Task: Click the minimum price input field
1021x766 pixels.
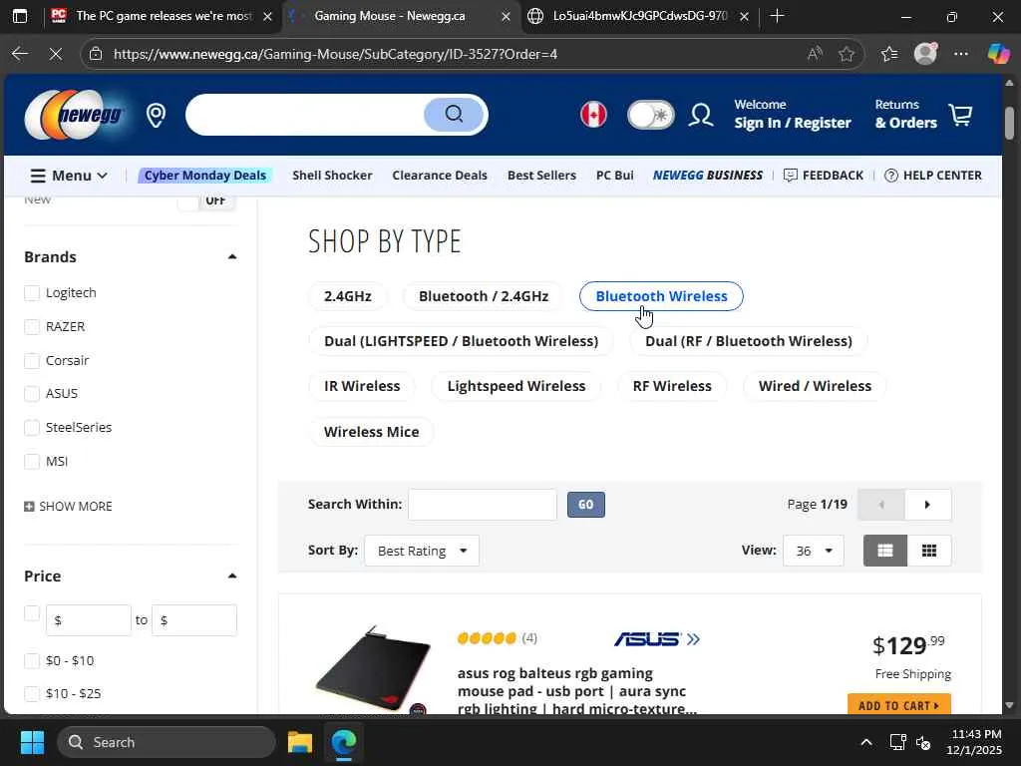Action: coord(89,620)
